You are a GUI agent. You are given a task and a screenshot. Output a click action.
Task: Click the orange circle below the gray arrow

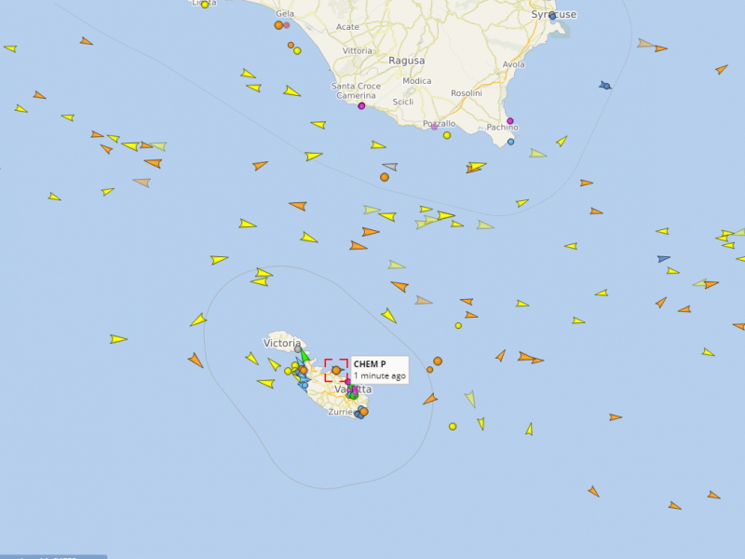(x=385, y=177)
